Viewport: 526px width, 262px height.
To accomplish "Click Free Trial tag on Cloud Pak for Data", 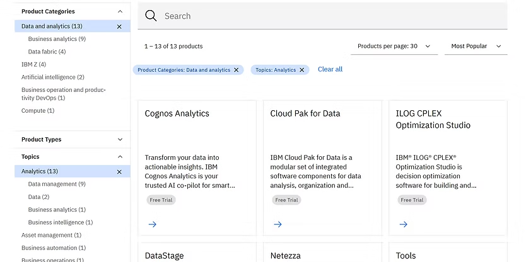I will pos(286,200).
